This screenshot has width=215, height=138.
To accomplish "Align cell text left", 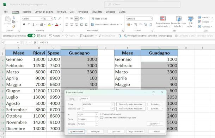I will 67,25.
